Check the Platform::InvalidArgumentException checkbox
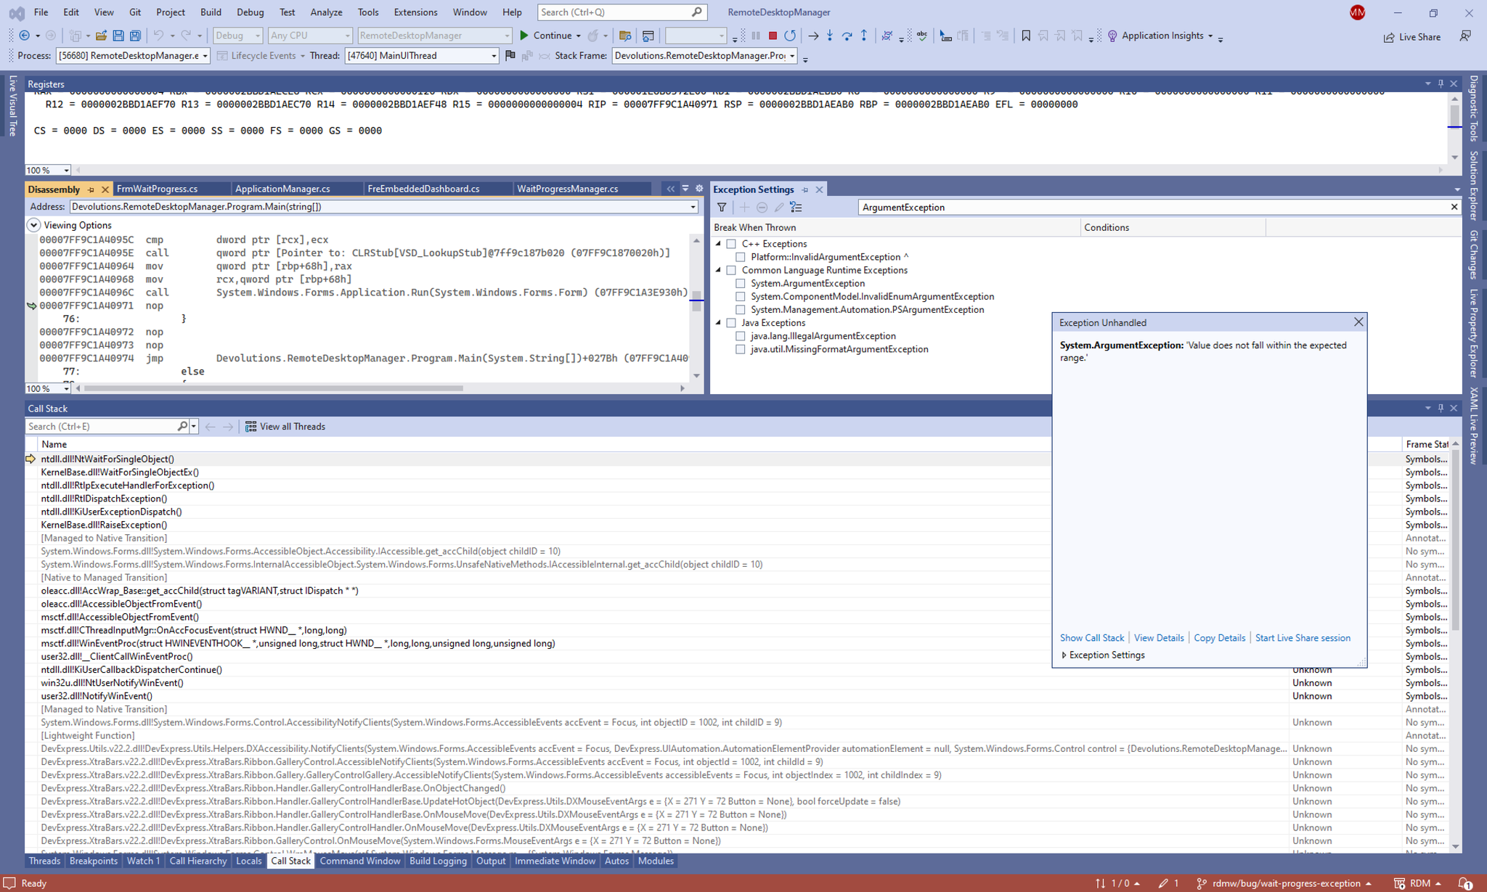Viewport: 1487px width, 892px height. point(741,257)
